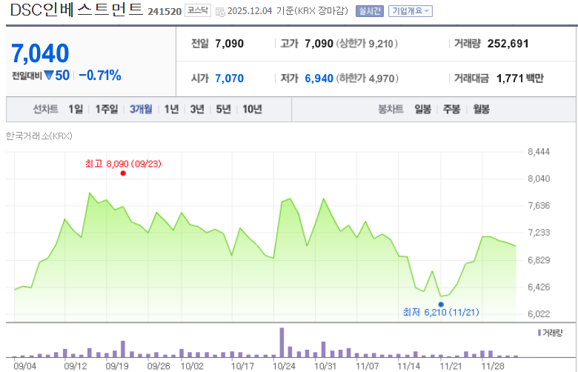Select the 10년 line chart tab
The width and height of the screenshot is (578, 372).
(x=252, y=109)
